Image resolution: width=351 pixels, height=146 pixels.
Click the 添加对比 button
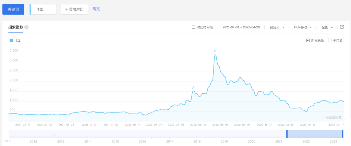click(74, 9)
